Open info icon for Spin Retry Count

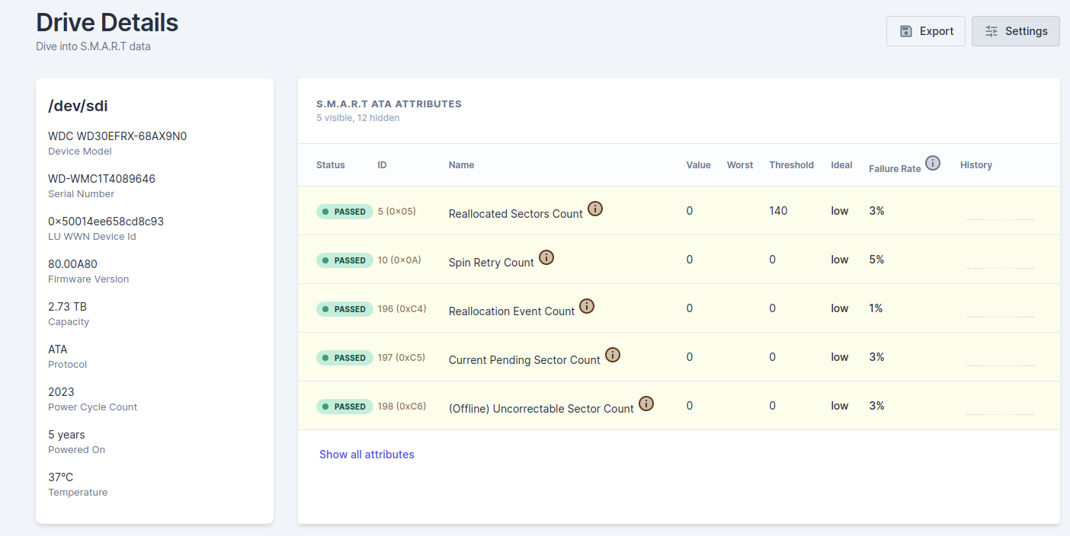pos(546,257)
